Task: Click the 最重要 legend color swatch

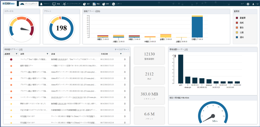Action: (x=237, y=18)
